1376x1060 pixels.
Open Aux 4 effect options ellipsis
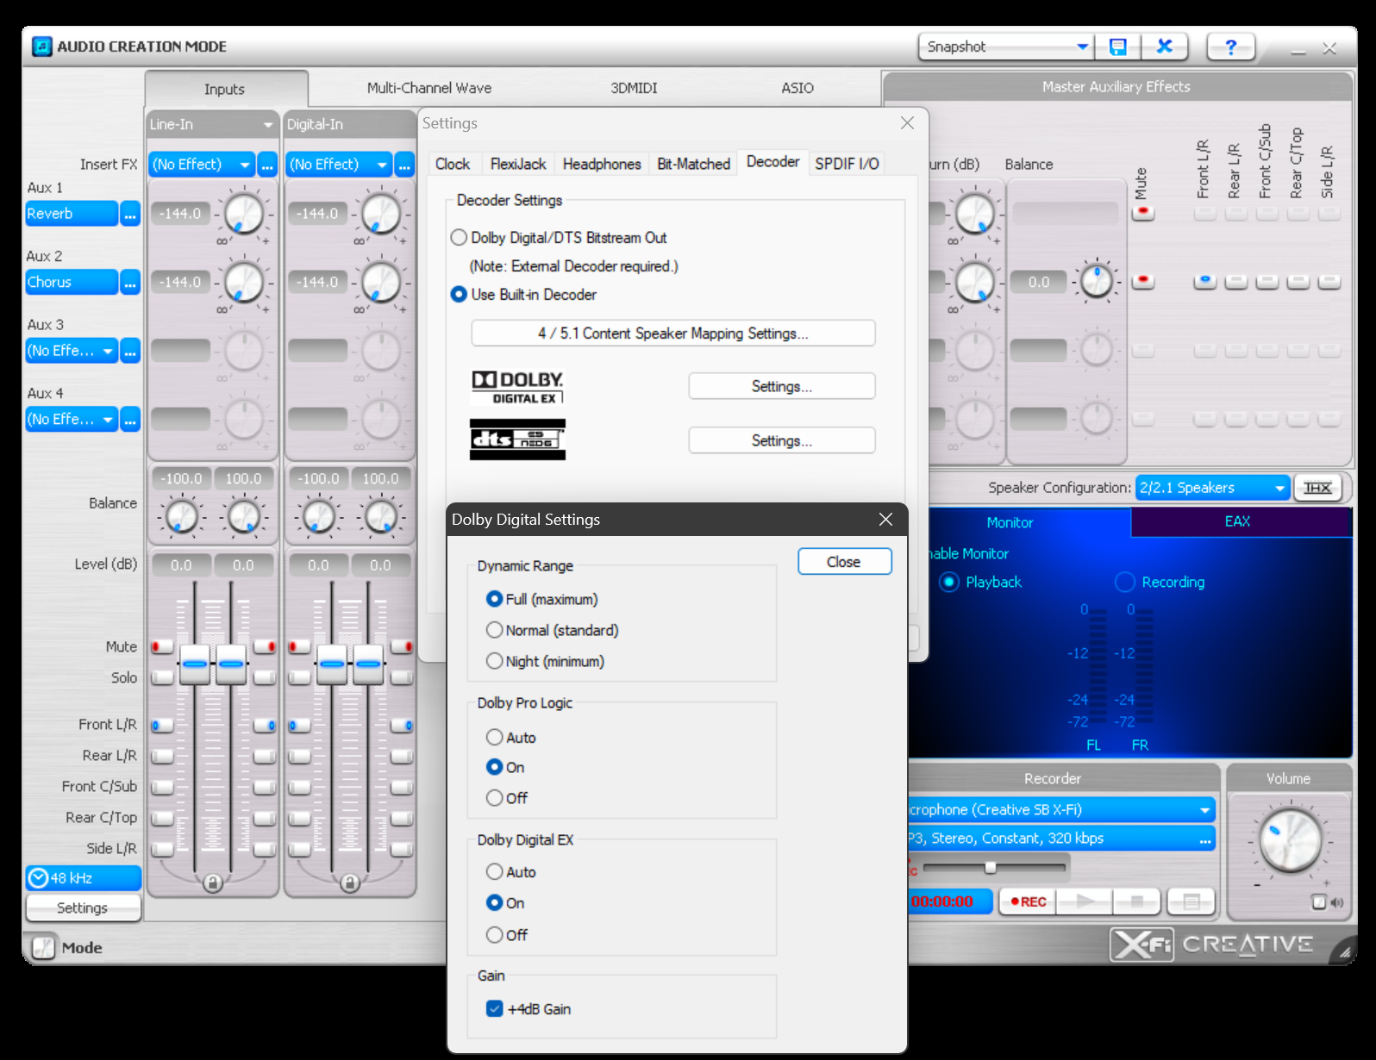(130, 420)
